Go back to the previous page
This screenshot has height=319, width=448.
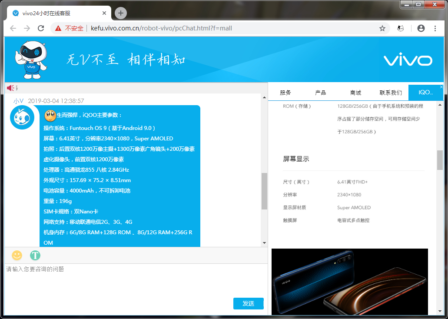tap(13, 28)
